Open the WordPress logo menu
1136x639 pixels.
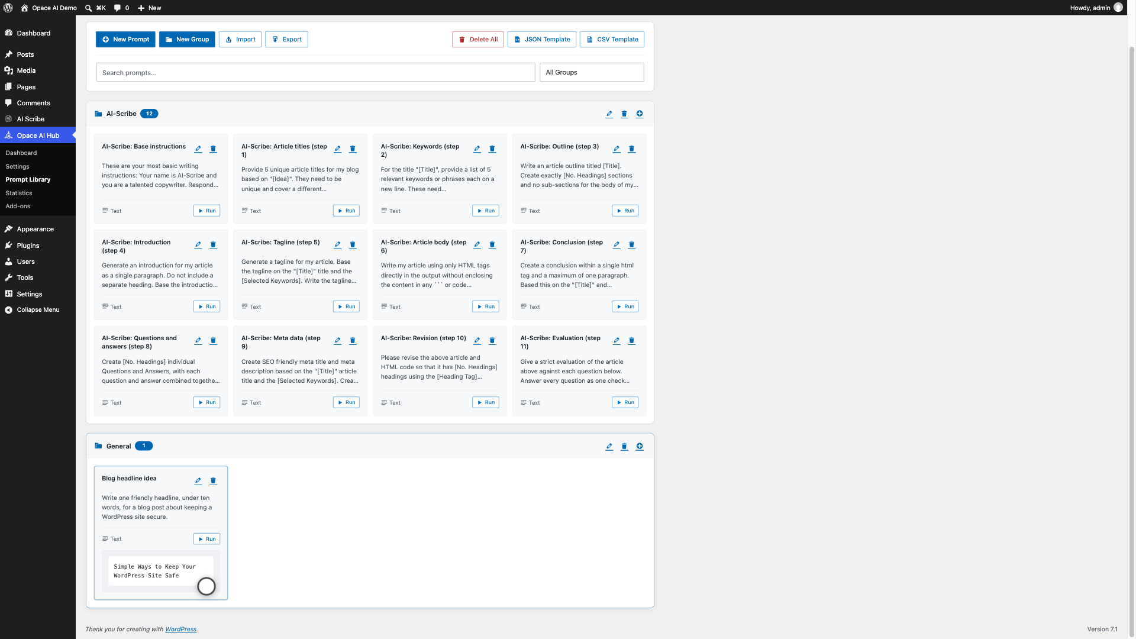pyautogui.click(x=8, y=8)
